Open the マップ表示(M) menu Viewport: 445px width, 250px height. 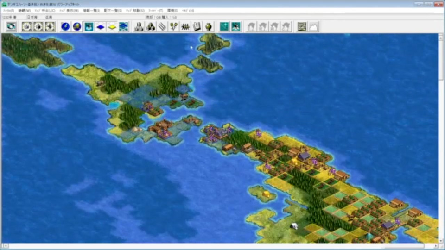click(69, 11)
